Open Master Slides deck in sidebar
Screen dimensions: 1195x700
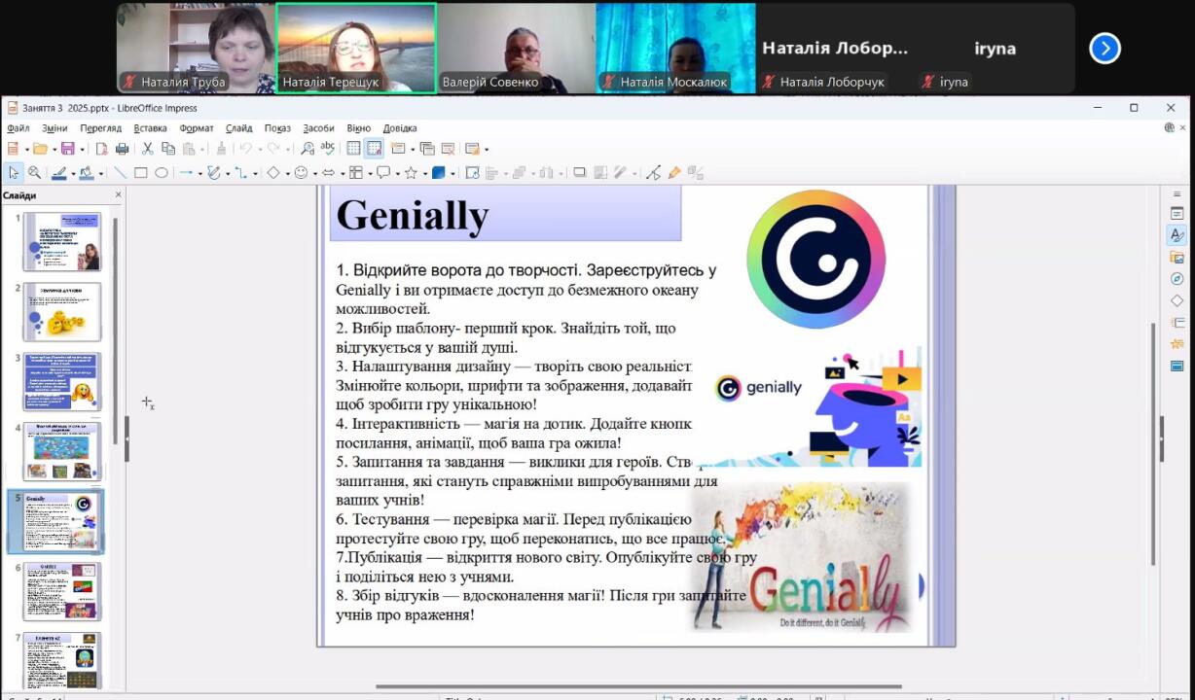(1177, 367)
